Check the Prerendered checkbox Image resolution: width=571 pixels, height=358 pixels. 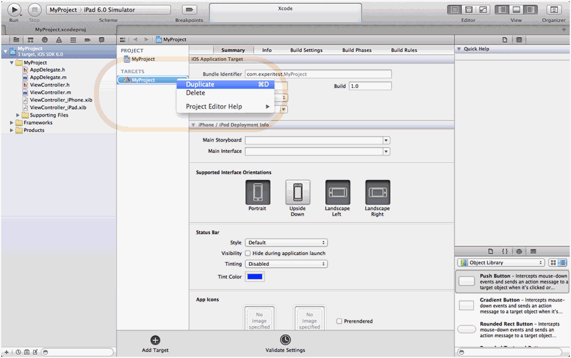point(339,321)
